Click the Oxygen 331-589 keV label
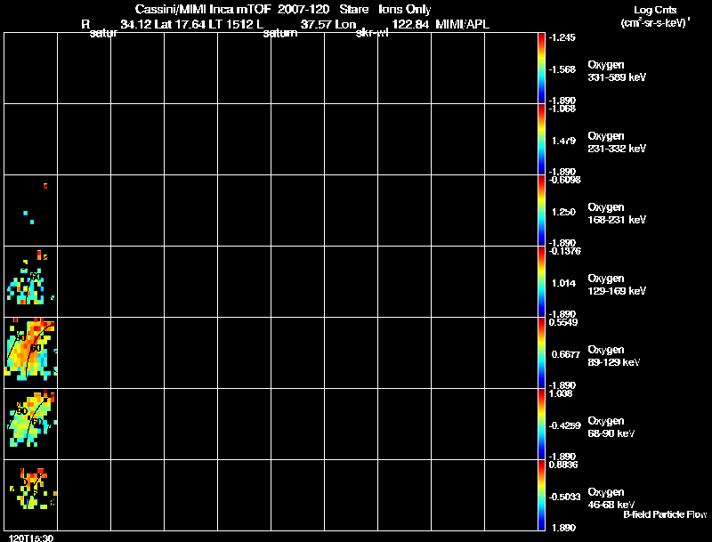This screenshot has width=712, height=542. pyautogui.click(x=617, y=71)
